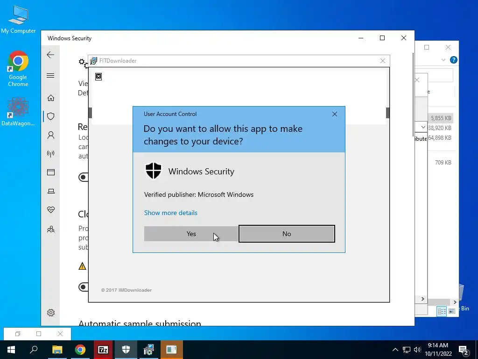The height and width of the screenshot is (359, 478).
Task: Open DataWagon desktop shortcut
Action: tap(18, 111)
